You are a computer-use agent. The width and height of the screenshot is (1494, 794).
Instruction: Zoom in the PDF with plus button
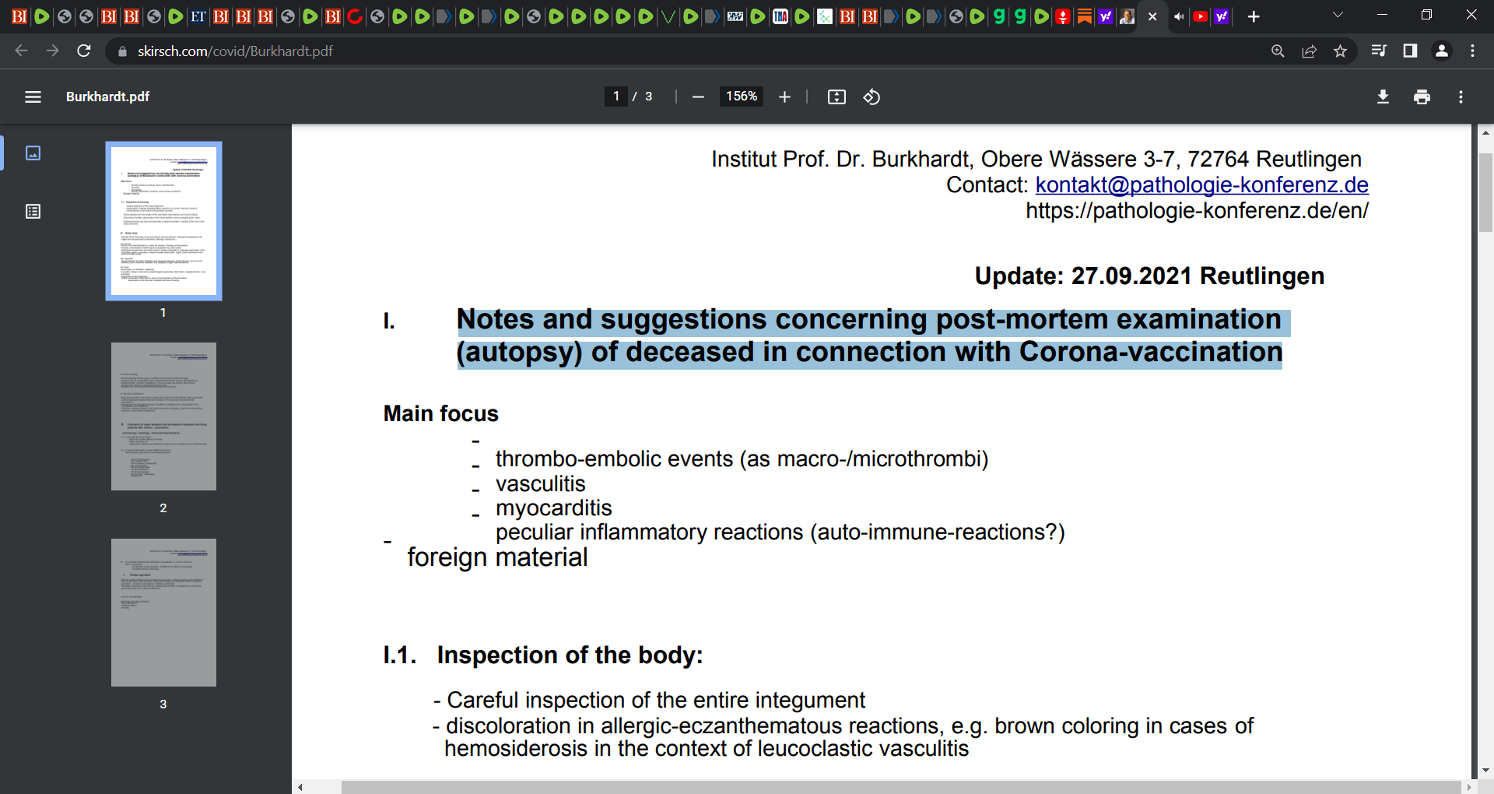[784, 97]
